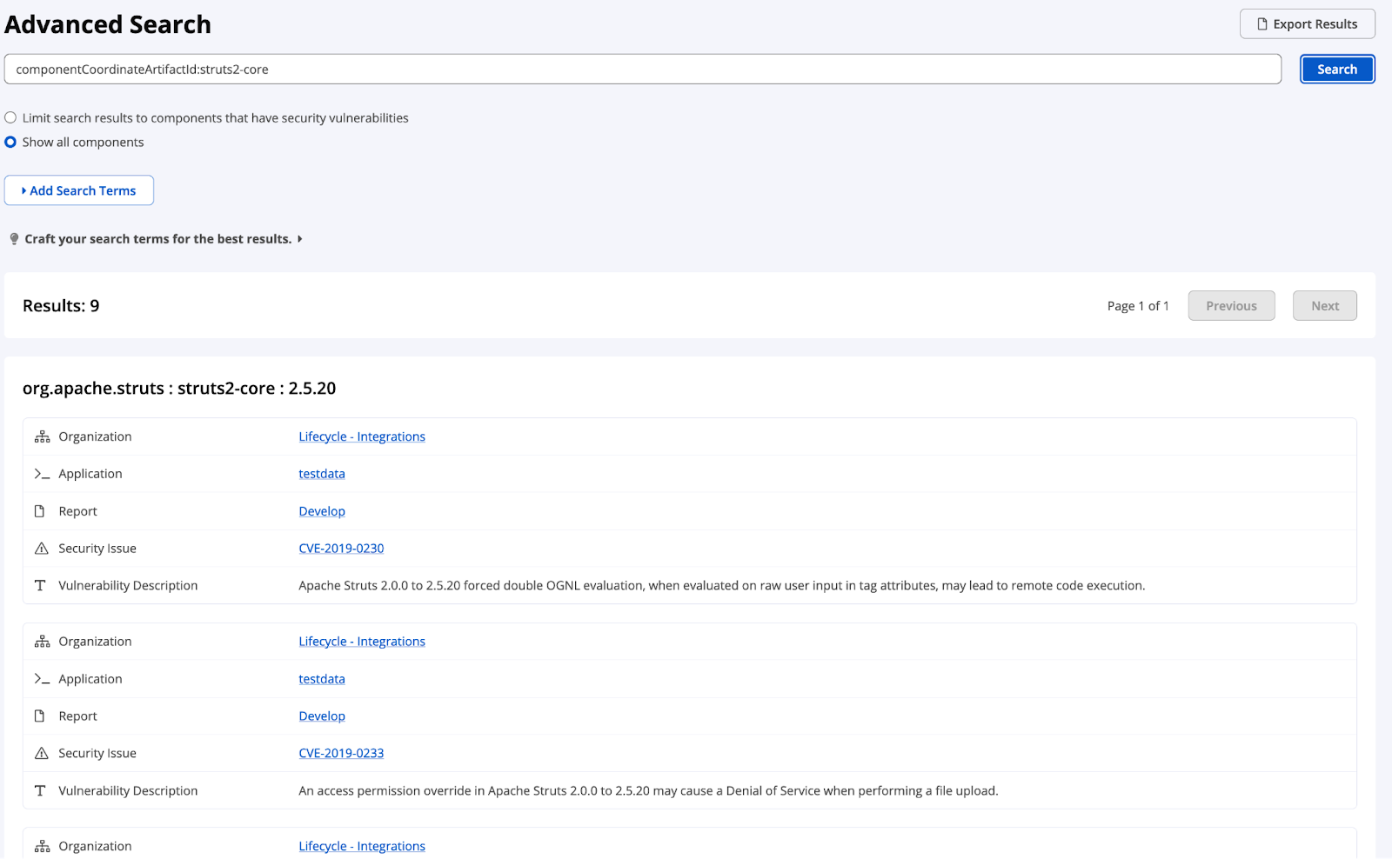Screen dimensions: 1392x859
Task: Open the CVE-2019-0233 security issue link
Action: [341, 754]
